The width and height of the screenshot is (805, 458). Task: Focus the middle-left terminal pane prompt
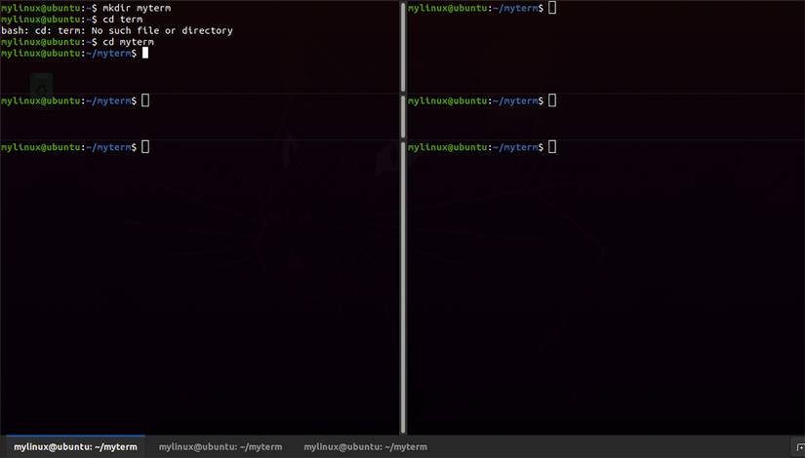tap(75, 100)
